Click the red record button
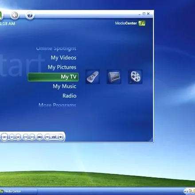Image resolution: width=195 pixels, height=195 pixels. click(18, 137)
